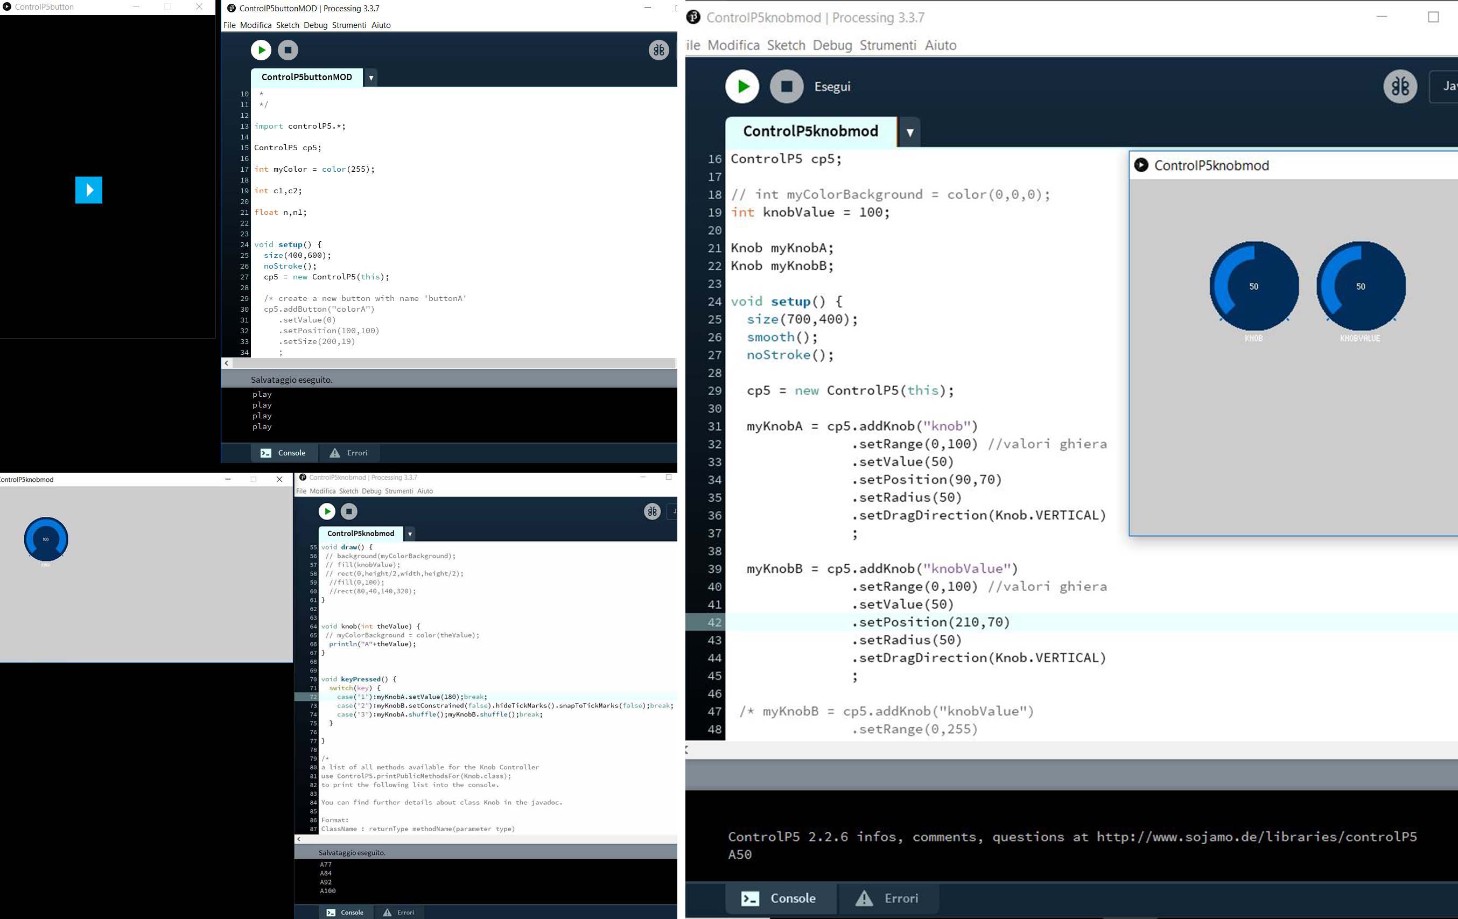The height and width of the screenshot is (919, 1458).
Task: Click Stop button in bottom ControlP5knobmod editor
Action: click(x=349, y=511)
